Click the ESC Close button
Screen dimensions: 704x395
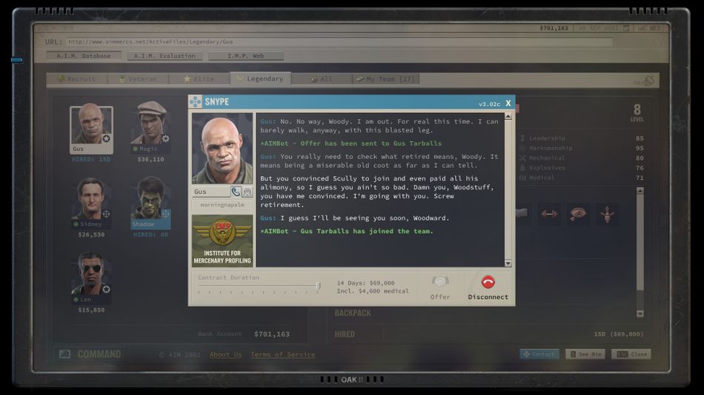tap(631, 354)
